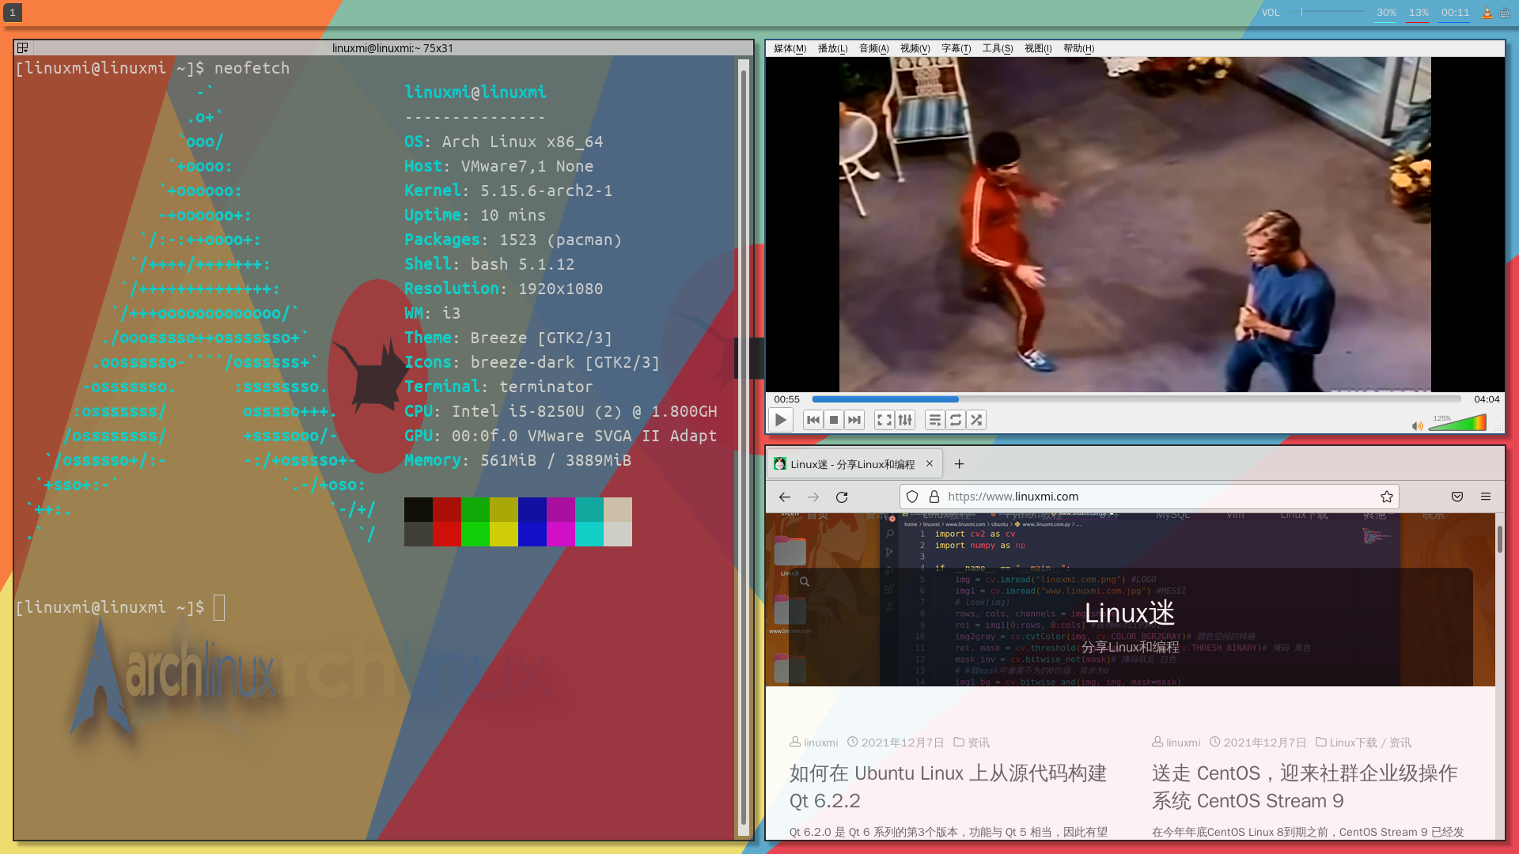Open the Linux下载 category link

pyautogui.click(x=1353, y=743)
